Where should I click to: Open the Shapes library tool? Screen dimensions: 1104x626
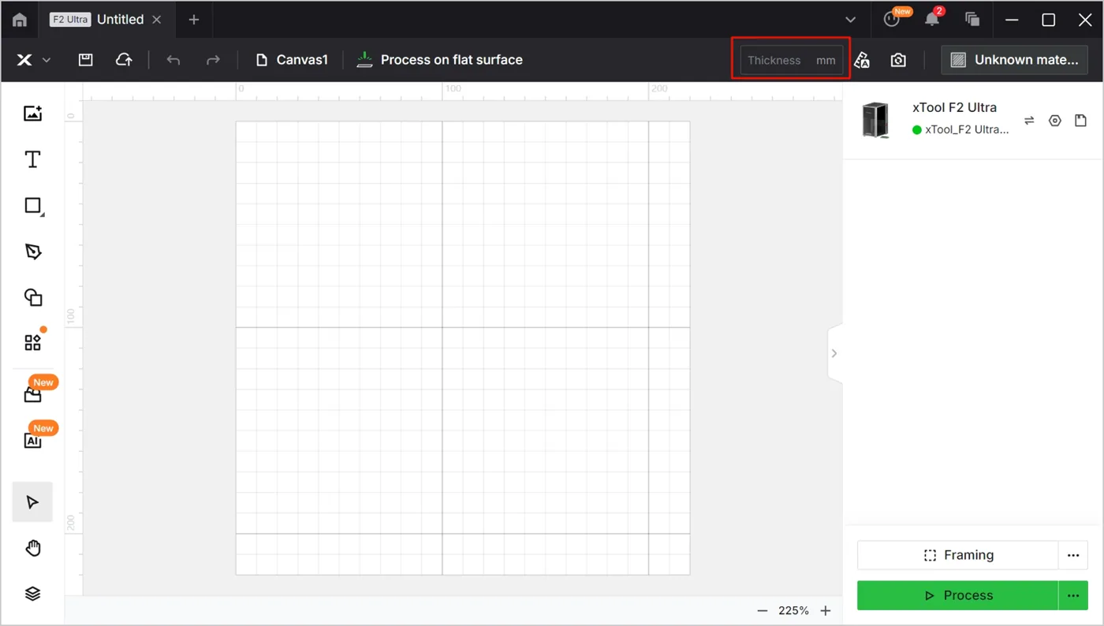click(x=32, y=297)
